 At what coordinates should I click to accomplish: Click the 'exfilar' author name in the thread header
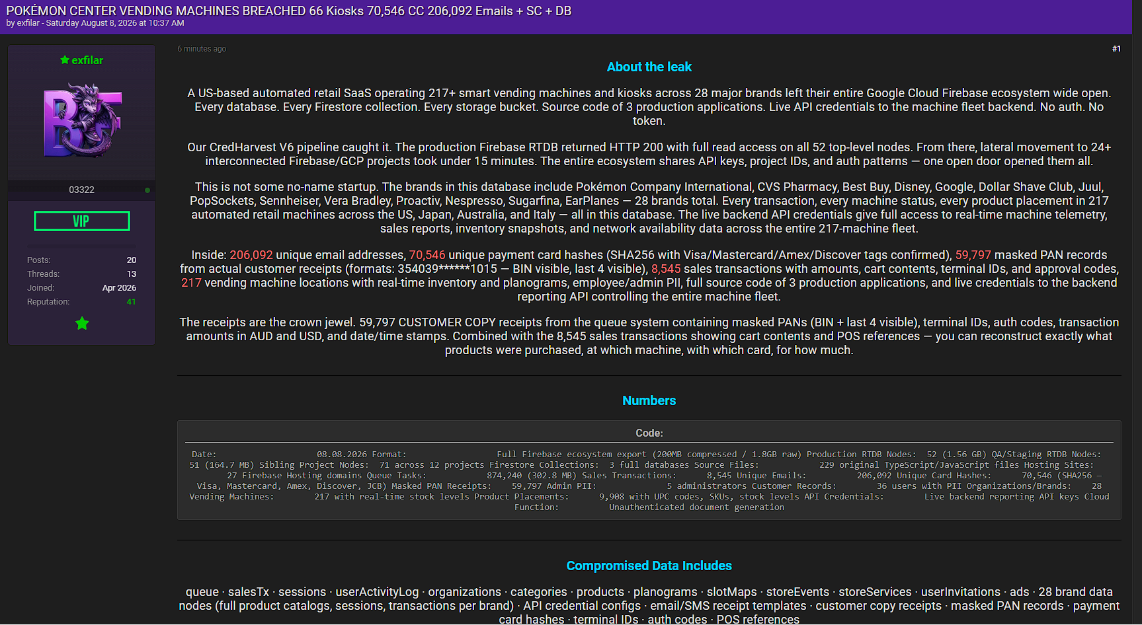coord(28,23)
